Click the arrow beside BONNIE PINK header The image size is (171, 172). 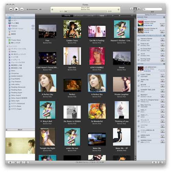point(164,17)
